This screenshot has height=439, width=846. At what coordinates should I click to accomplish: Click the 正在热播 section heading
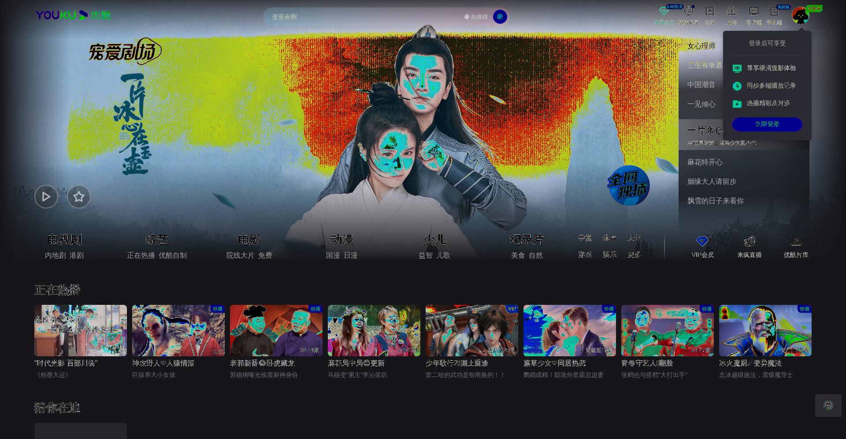[57, 290]
